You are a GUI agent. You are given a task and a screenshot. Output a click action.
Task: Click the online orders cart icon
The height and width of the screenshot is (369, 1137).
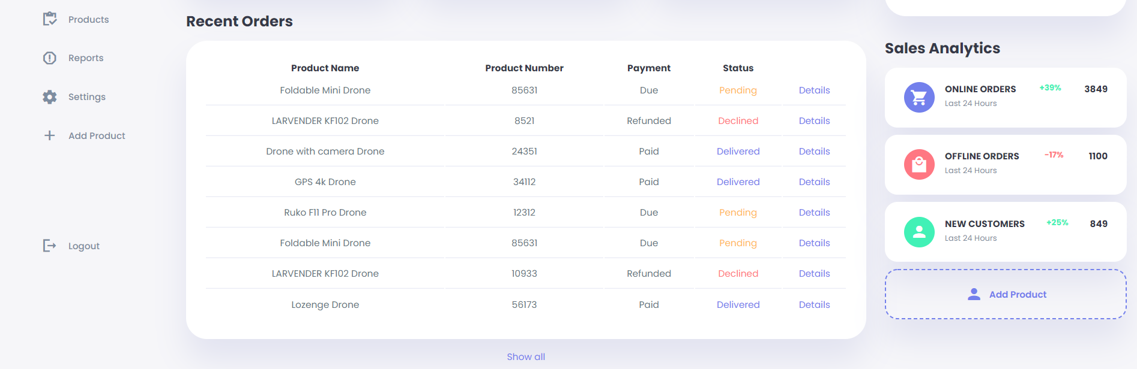pyautogui.click(x=919, y=97)
